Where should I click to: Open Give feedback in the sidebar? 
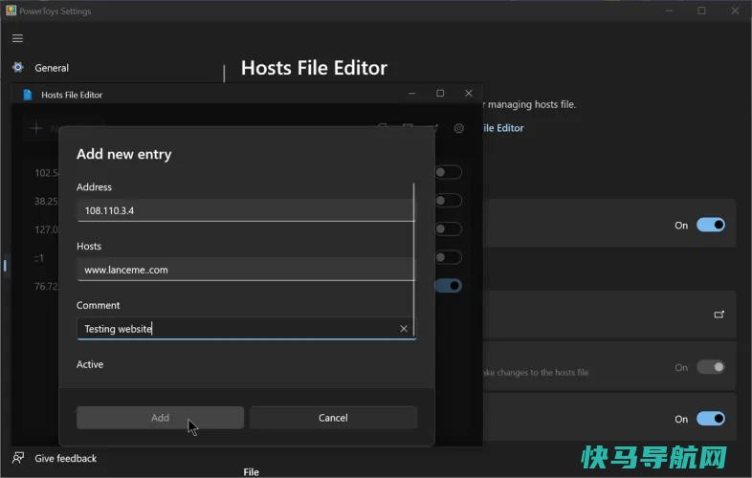click(66, 458)
